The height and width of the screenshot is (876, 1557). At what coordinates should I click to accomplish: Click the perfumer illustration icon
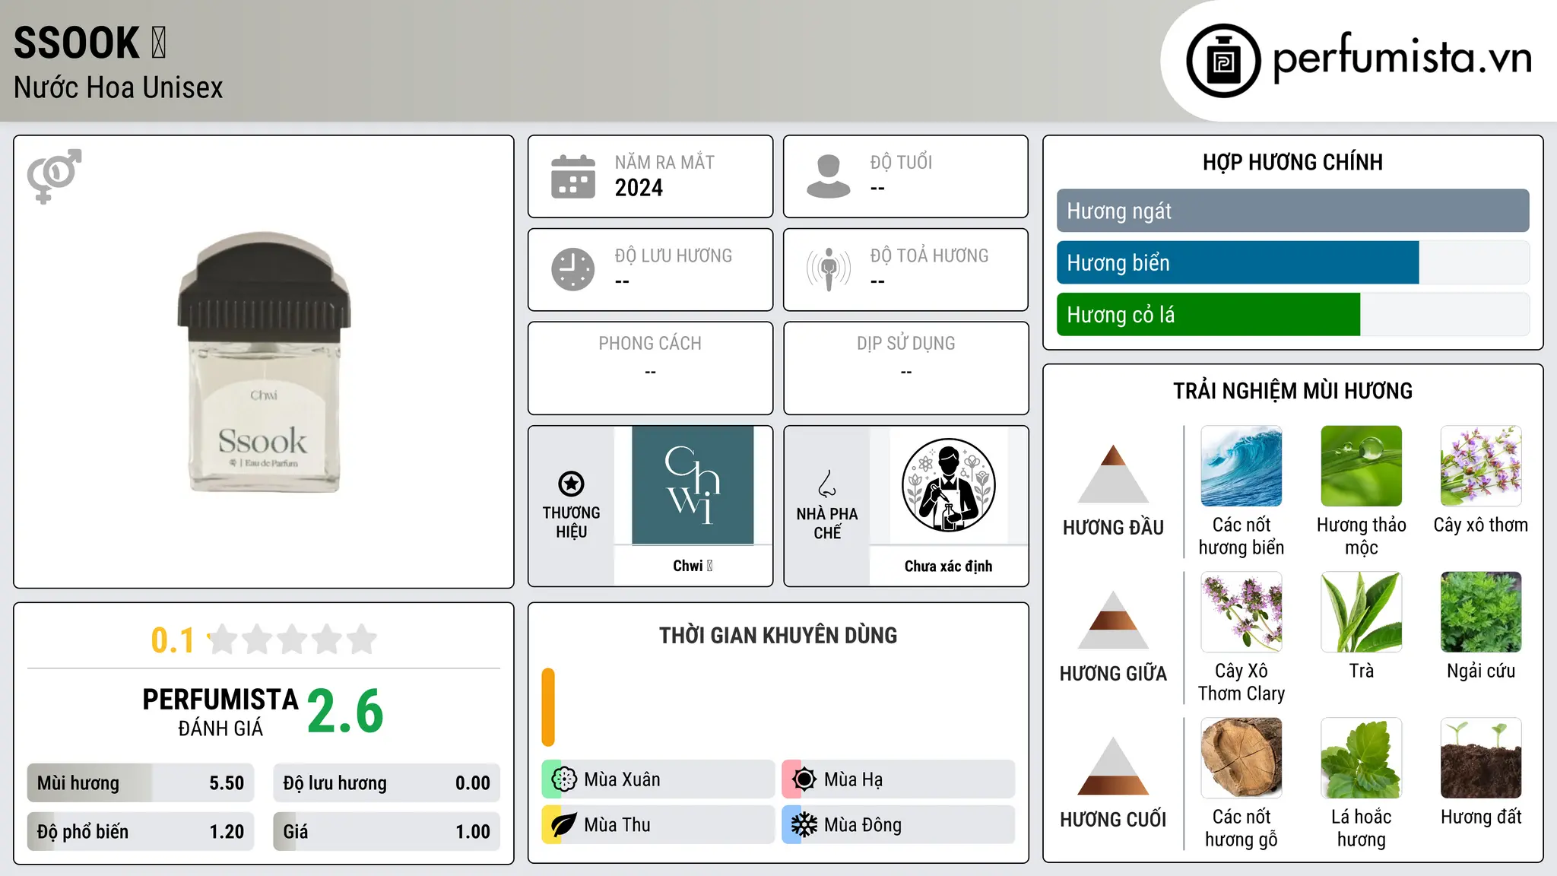click(x=948, y=485)
